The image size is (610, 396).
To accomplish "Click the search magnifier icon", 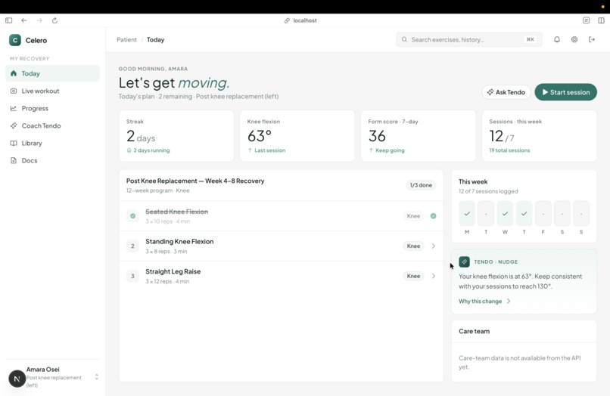I will pos(404,39).
